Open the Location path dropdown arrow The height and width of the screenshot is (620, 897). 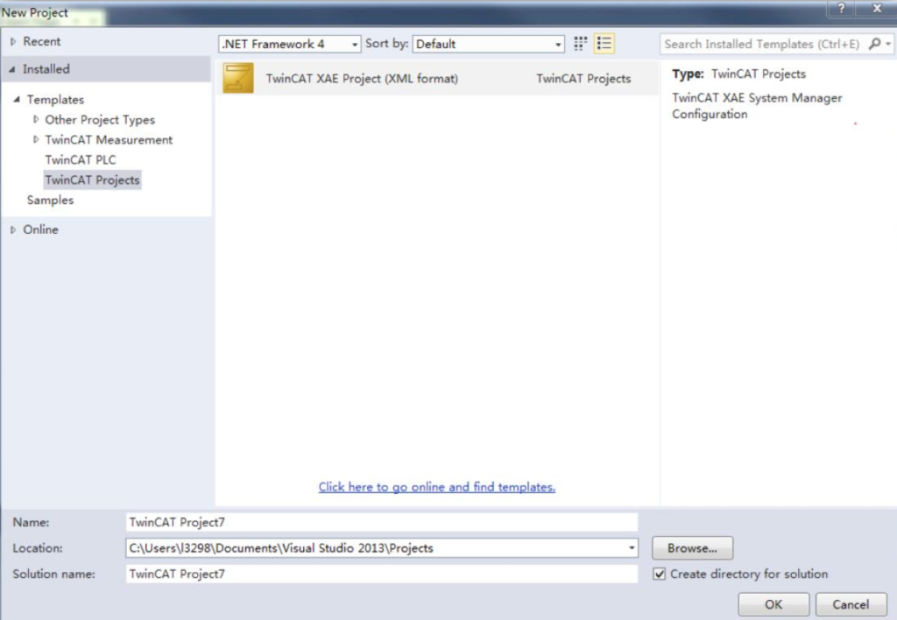632,548
